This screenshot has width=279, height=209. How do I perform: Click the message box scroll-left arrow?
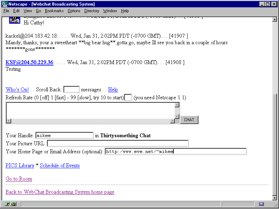coord(9,121)
